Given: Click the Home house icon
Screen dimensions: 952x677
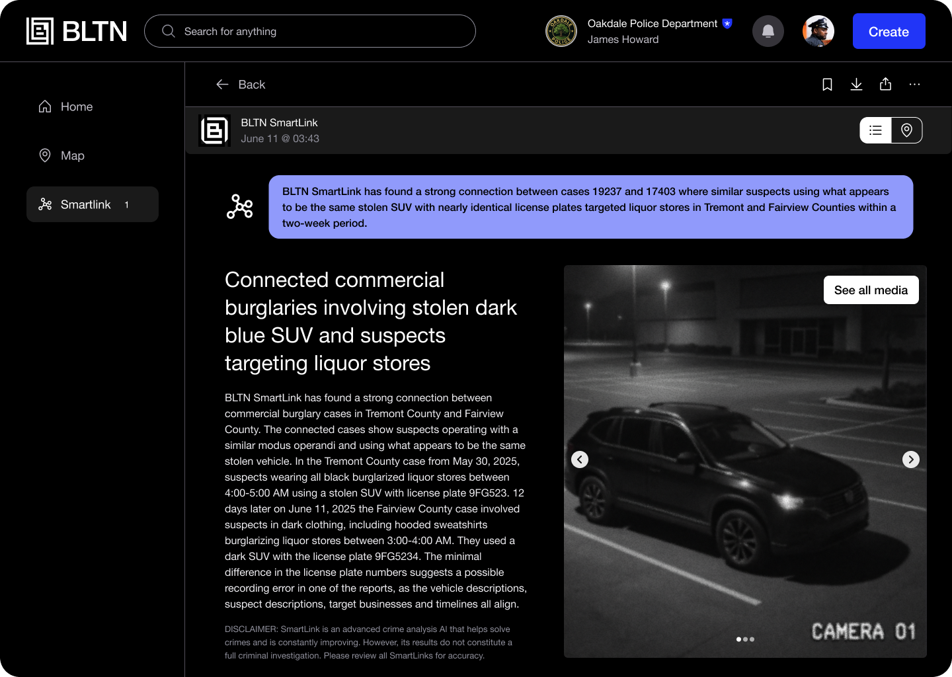Looking at the screenshot, I should (x=45, y=106).
